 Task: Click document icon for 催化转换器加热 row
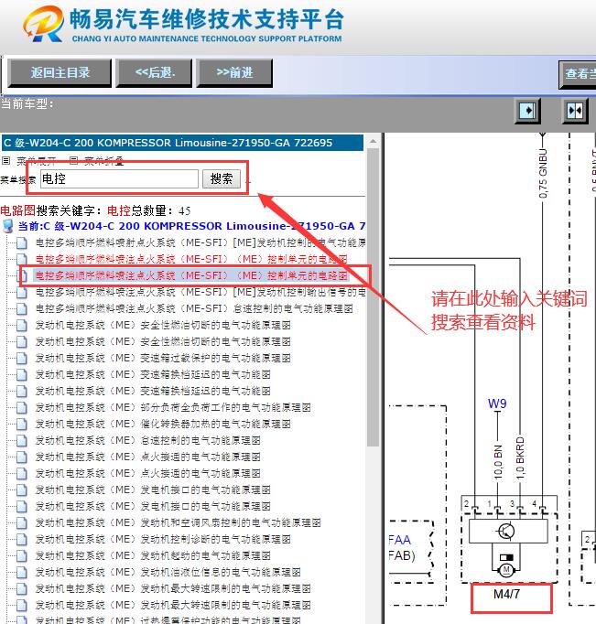21,424
